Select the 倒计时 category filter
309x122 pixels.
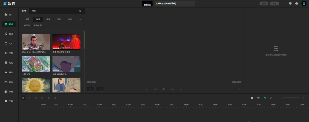tap(27, 25)
